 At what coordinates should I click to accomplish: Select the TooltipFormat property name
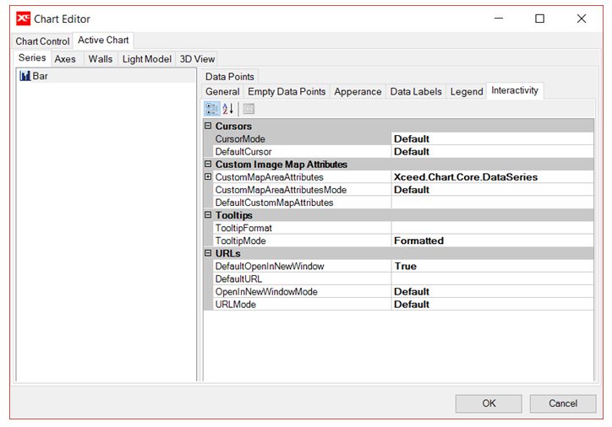point(302,228)
